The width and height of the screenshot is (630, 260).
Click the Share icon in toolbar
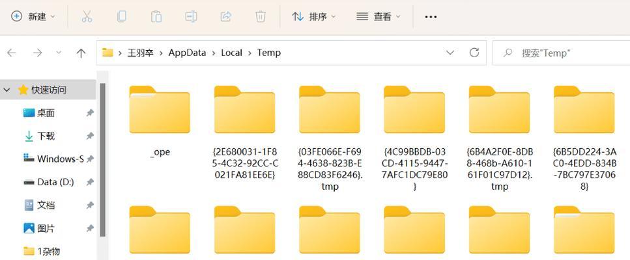226,17
